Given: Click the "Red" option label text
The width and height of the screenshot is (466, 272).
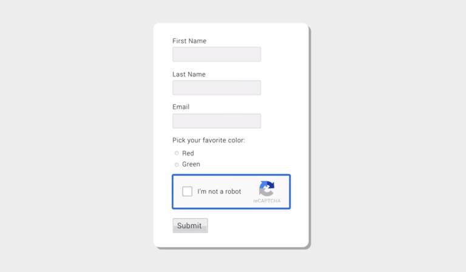Looking at the screenshot, I should 188,154.
